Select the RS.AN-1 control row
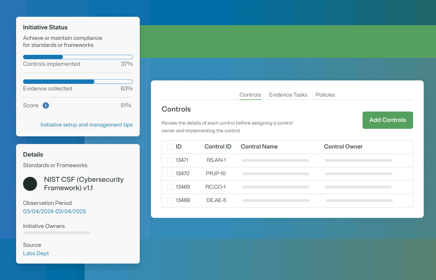This screenshot has width=436, height=280. 216,160
